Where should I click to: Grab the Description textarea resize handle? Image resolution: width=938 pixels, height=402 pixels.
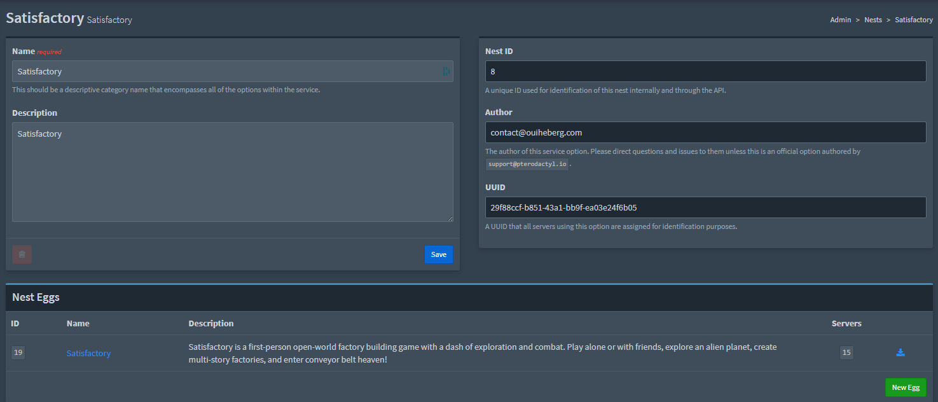click(450, 218)
